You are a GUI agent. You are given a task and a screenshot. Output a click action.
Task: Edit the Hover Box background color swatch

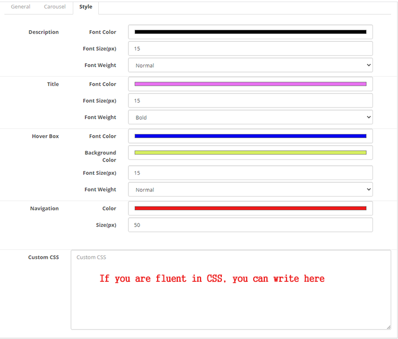click(x=250, y=153)
